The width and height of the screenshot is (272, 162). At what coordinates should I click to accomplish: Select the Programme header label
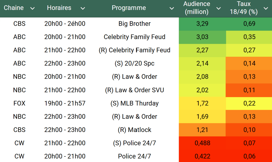pos(129,8)
